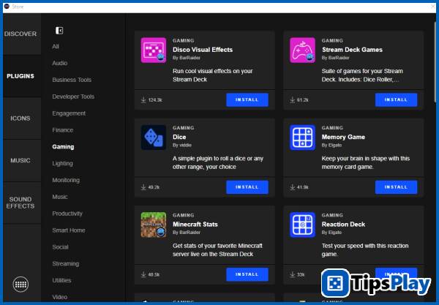This screenshot has height=305, width=439.
Task: Filter by Engagement category
Action: pyautogui.click(x=69, y=113)
